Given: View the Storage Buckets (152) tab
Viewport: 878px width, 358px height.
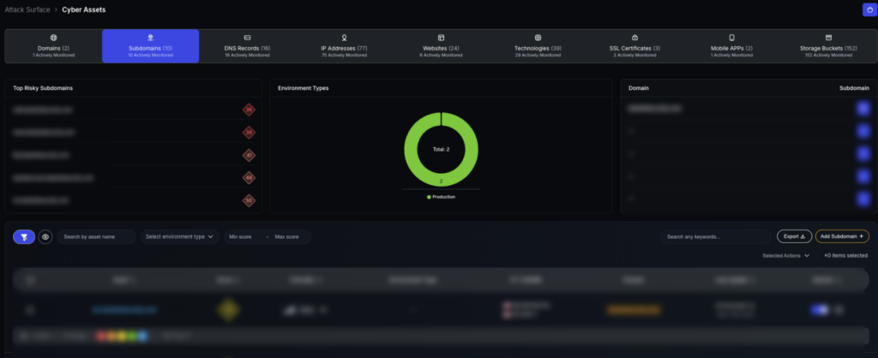Looking at the screenshot, I should click(828, 46).
